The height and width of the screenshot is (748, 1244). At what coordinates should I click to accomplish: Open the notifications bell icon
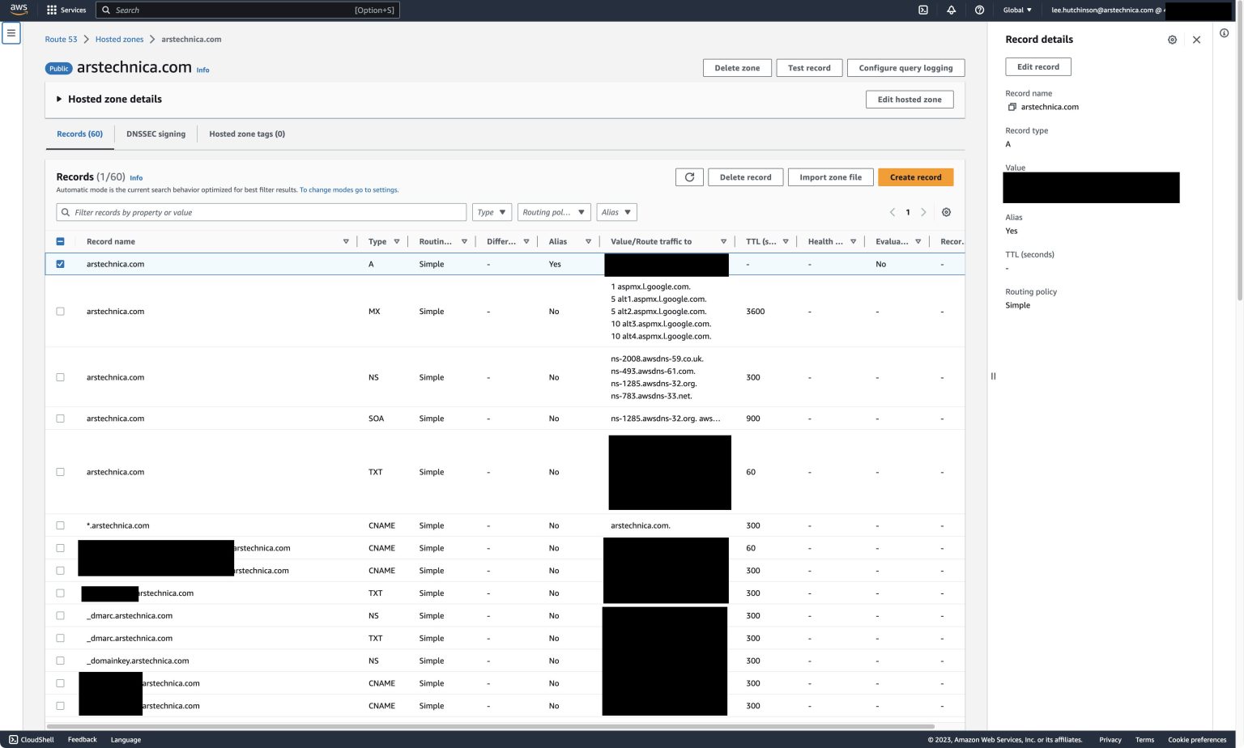951,11
